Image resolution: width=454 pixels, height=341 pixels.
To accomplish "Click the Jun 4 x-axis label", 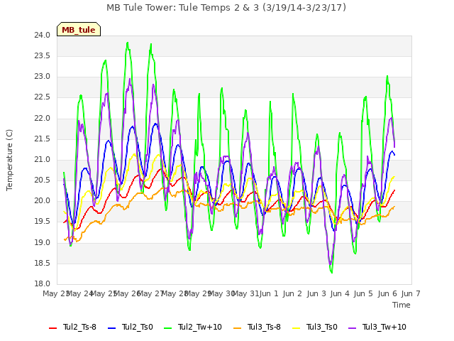I will tap(340, 293).
